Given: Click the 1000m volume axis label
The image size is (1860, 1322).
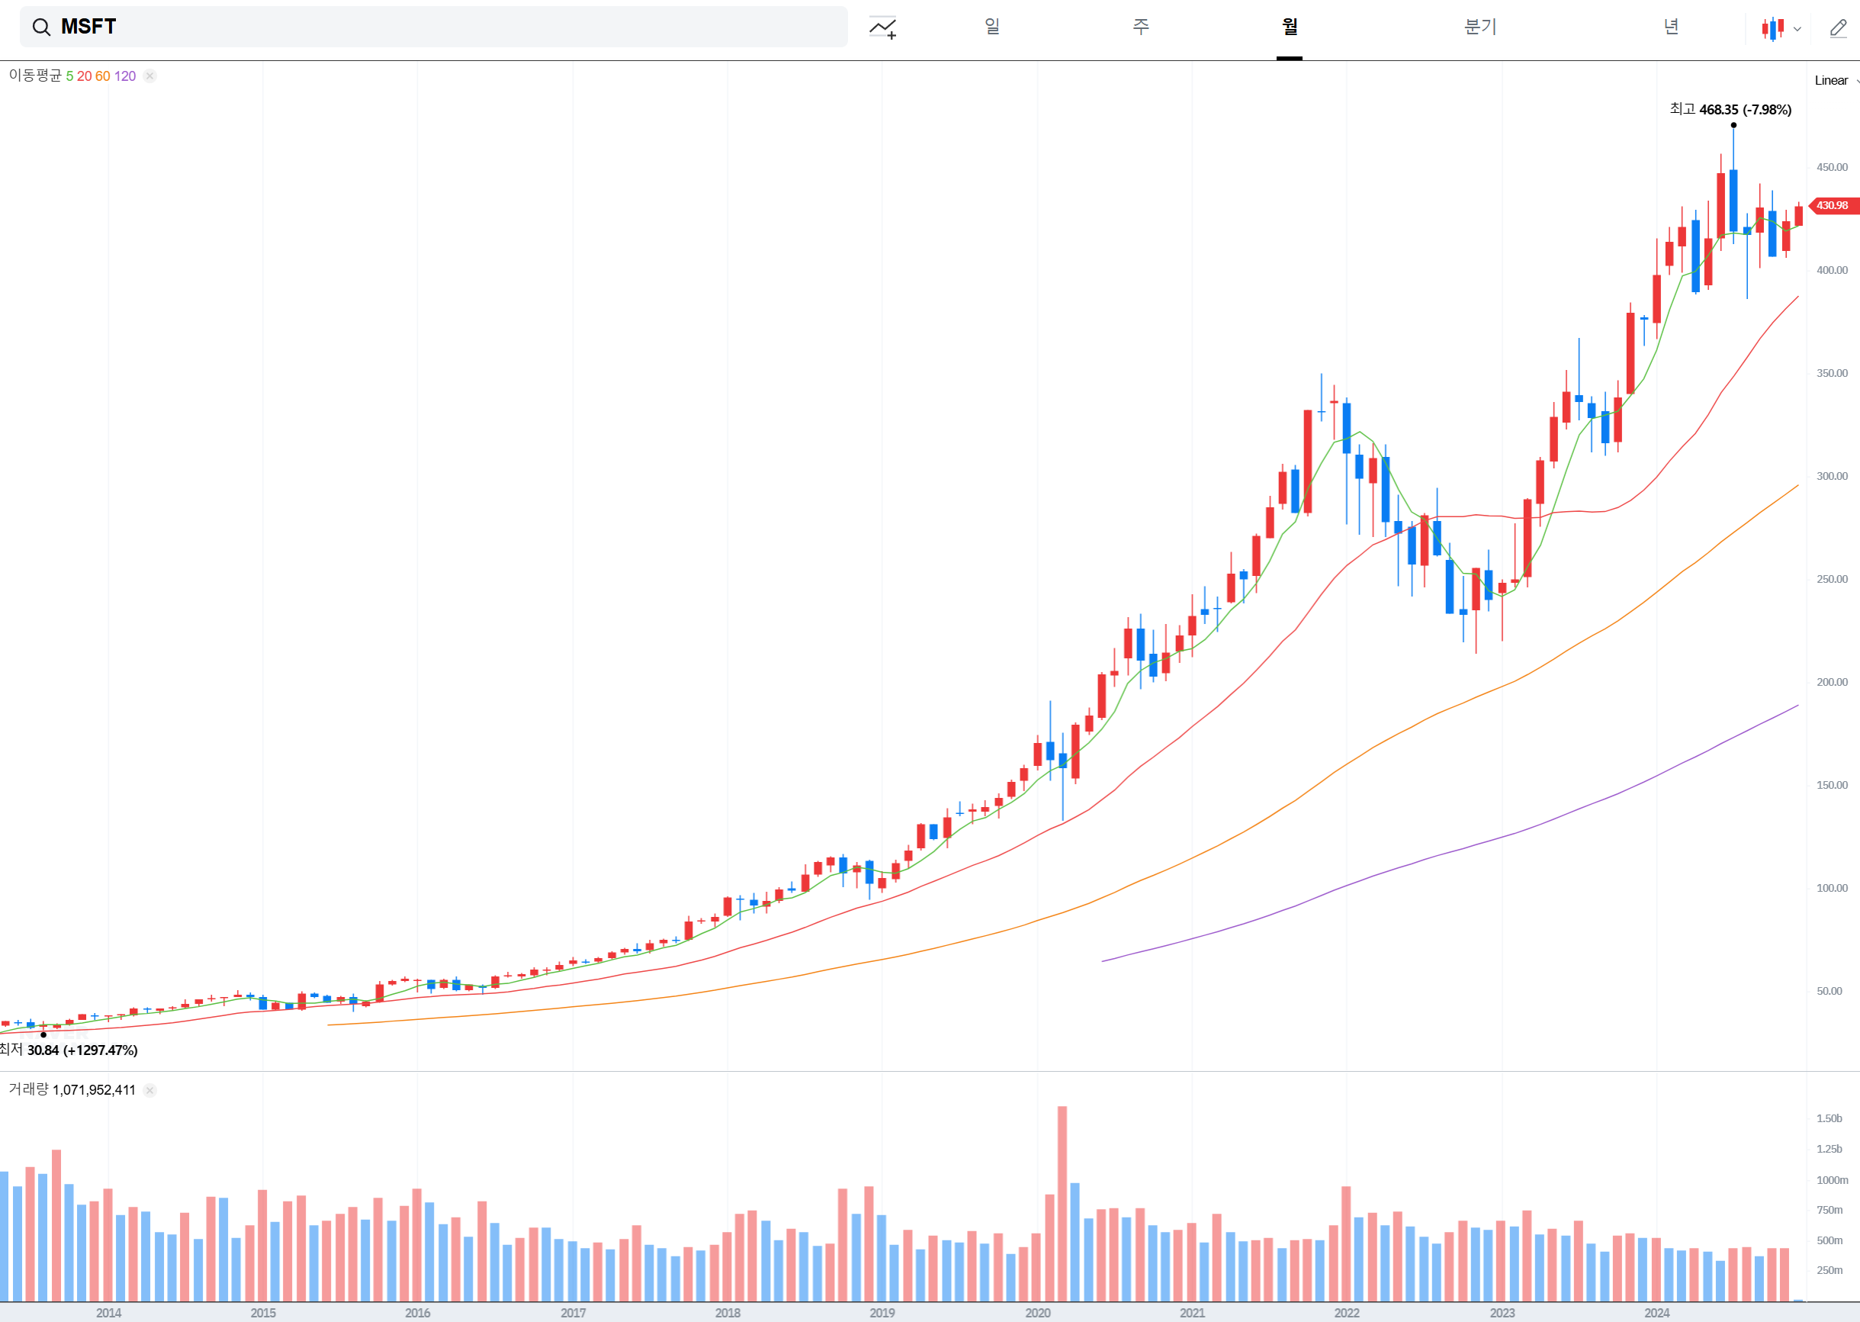Looking at the screenshot, I should (1833, 1179).
